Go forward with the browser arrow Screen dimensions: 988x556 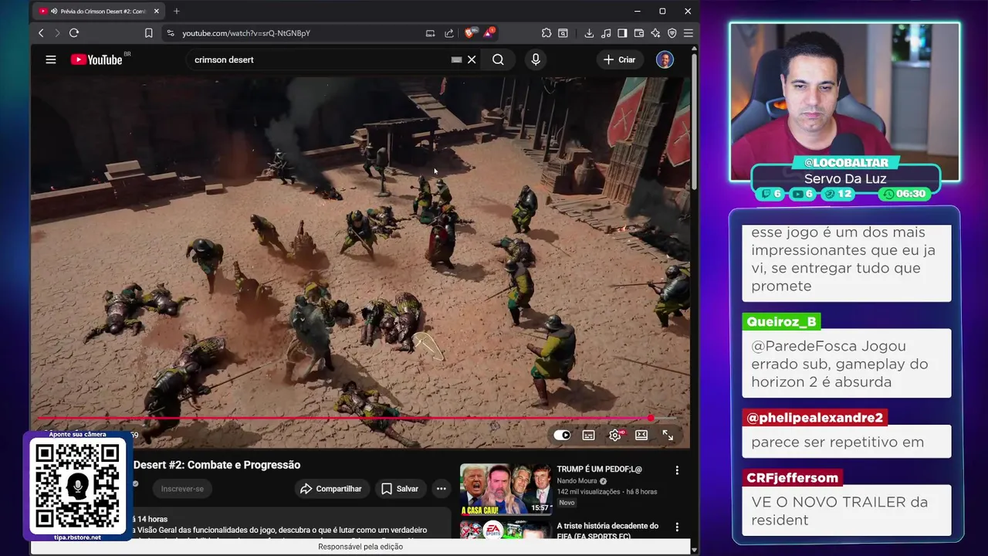56,33
